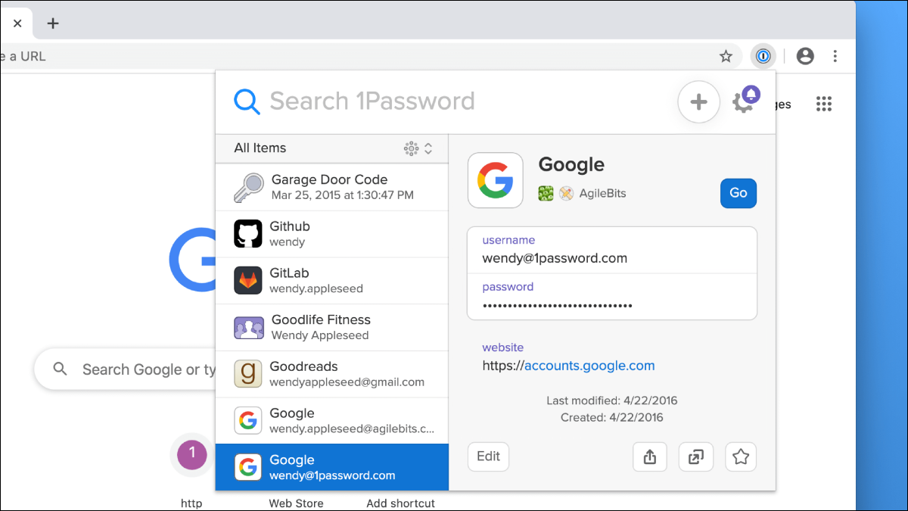The width and height of the screenshot is (908, 511).
Task: Bookmark page with the star icon
Action: 726,56
